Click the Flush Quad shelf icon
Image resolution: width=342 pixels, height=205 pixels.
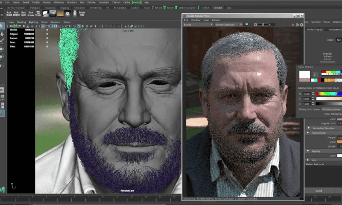(x=23, y=14)
